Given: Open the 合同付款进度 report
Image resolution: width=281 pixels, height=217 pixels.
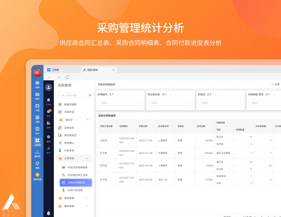Looking at the screenshot, I should tap(75, 190).
